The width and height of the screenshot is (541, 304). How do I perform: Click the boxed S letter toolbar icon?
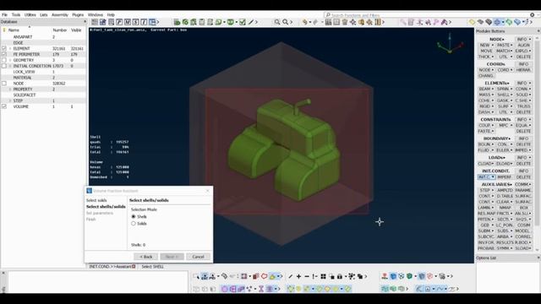[135, 22]
